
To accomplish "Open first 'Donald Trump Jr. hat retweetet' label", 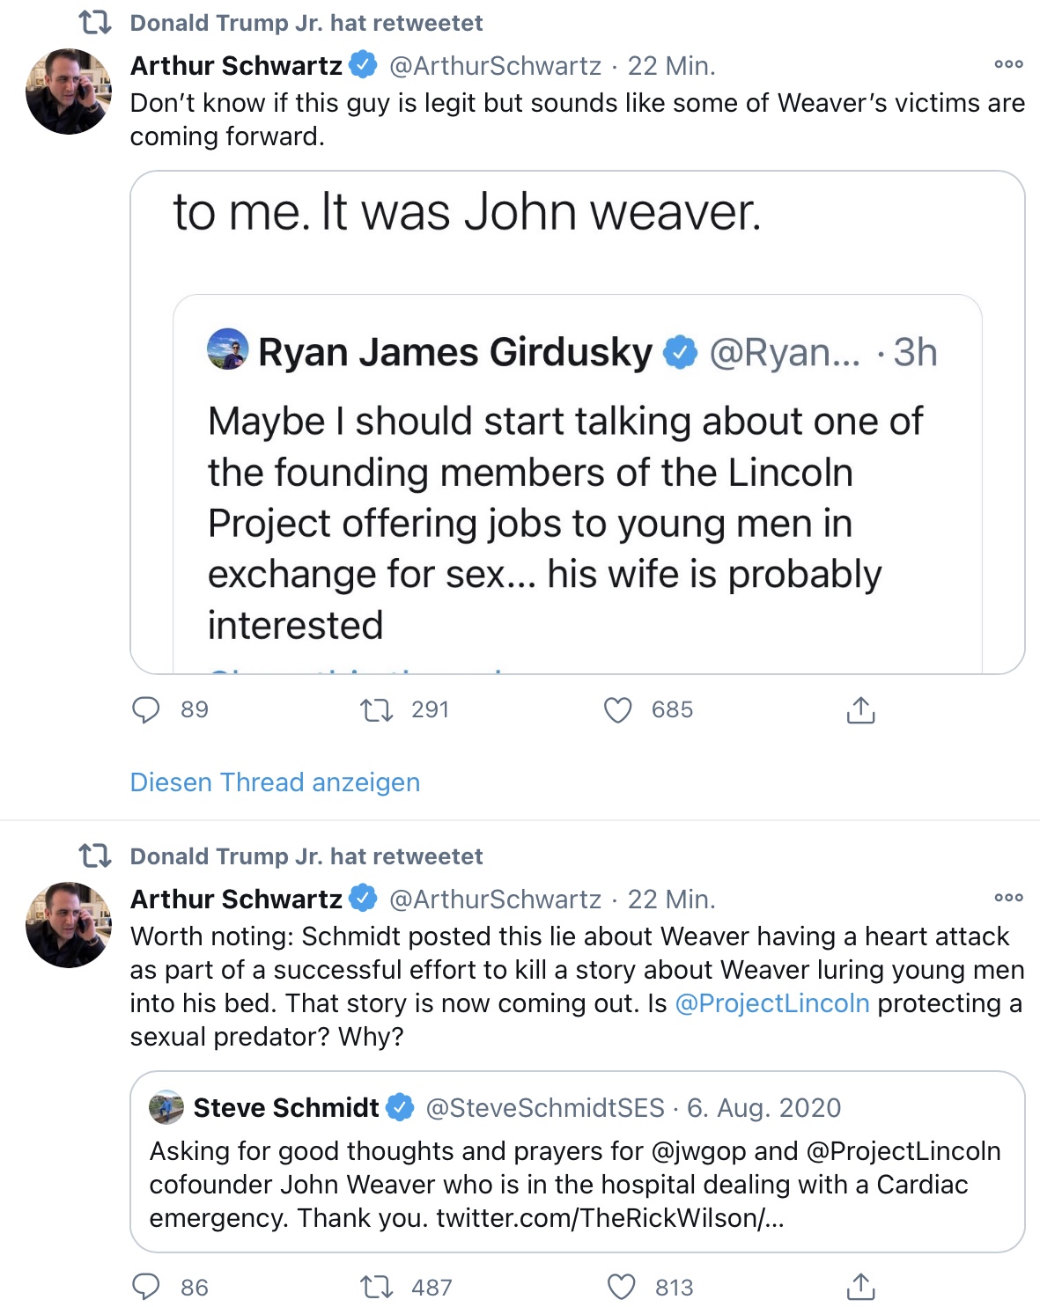I will point(306,23).
